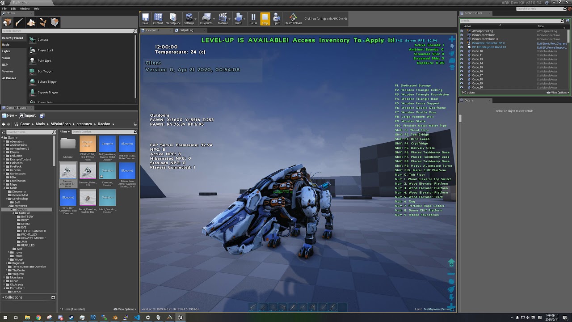Click Edit BionicRex_Character link
The image size is (572, 322).
tap(552, 43)
